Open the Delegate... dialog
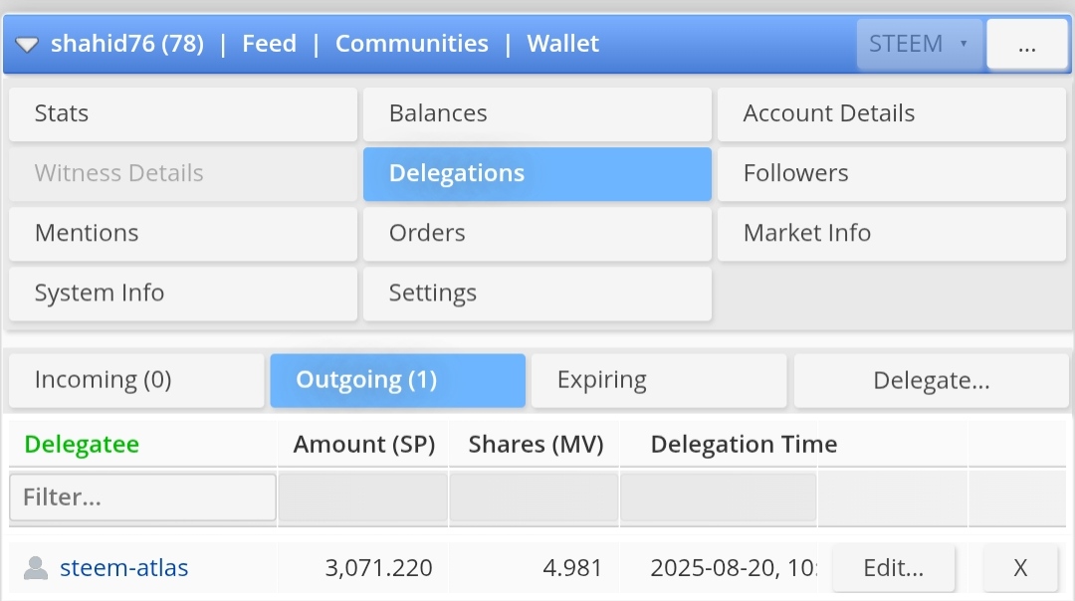 (x=931, y=380)
